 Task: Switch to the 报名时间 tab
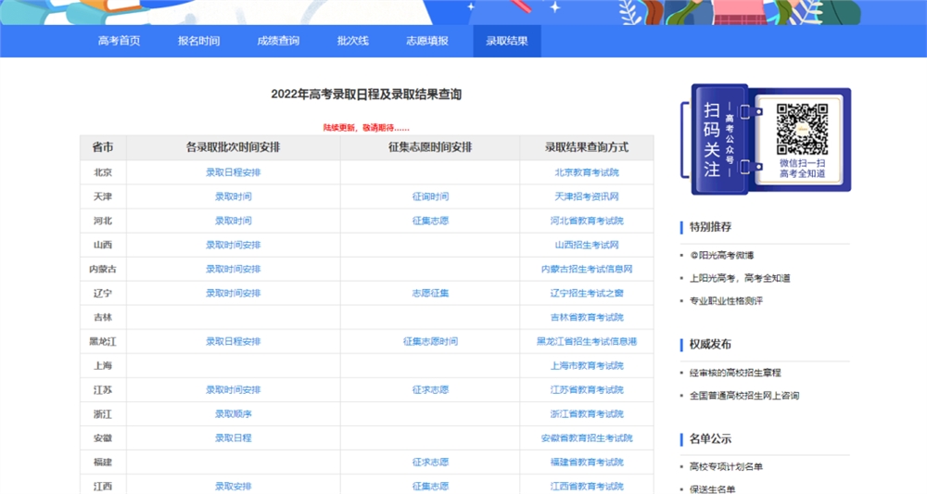198,41
